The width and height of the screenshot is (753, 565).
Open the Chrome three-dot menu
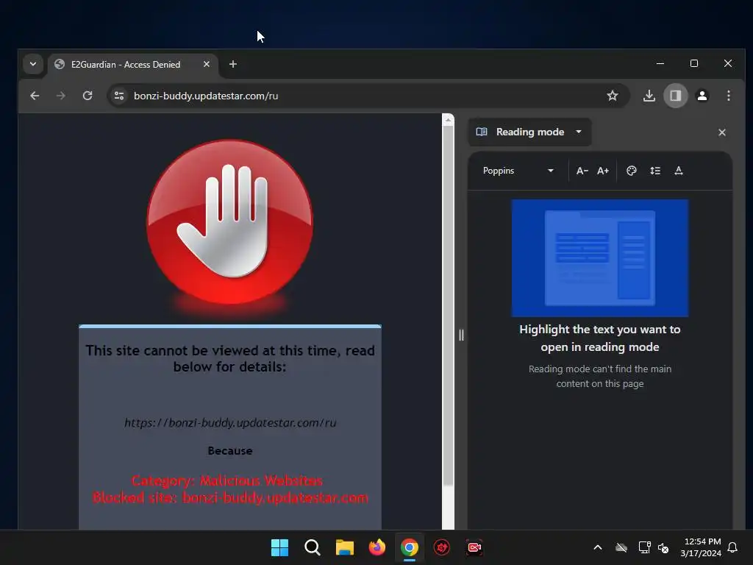coord(729,96)
